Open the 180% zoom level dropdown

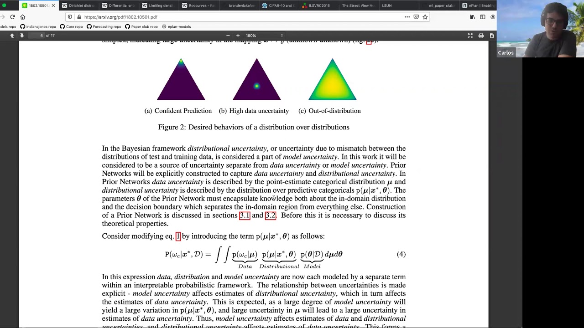pyautogui.click(x=265, y=36)
